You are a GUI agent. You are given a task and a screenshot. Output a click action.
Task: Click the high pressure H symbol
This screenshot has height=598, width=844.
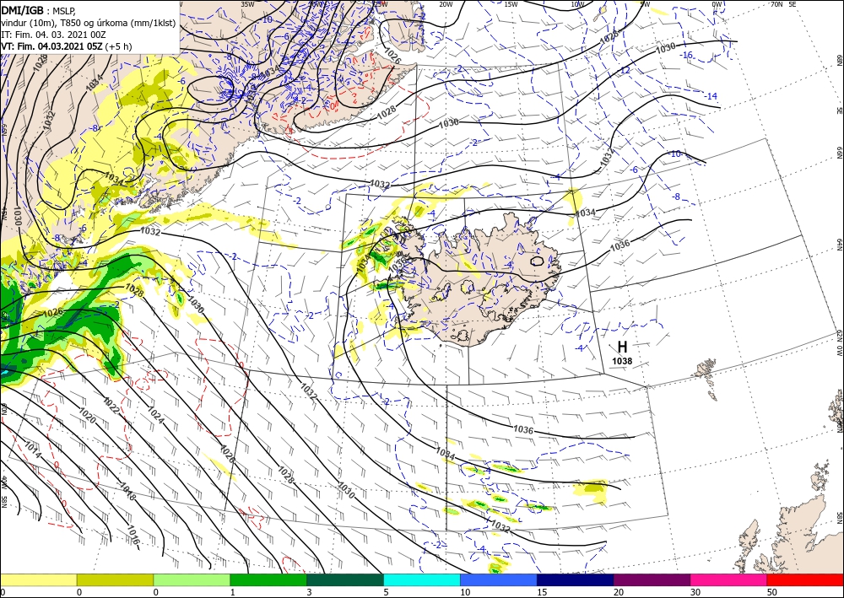(622, 347)
